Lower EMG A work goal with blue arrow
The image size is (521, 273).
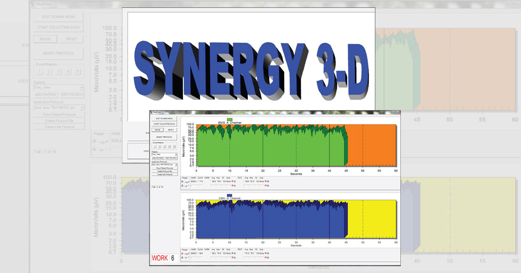pyautogui.click(x=235, y=182)
